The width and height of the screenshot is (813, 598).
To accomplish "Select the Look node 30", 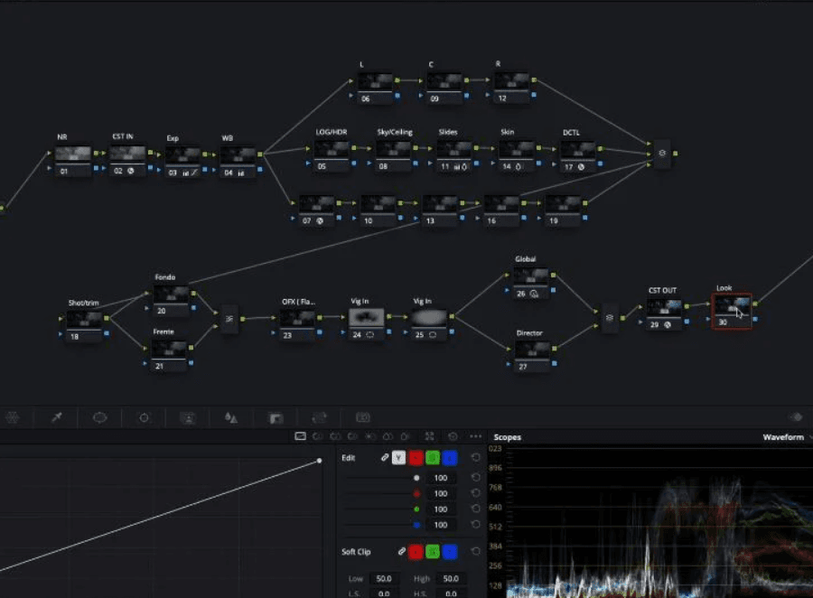I will 732,311.
